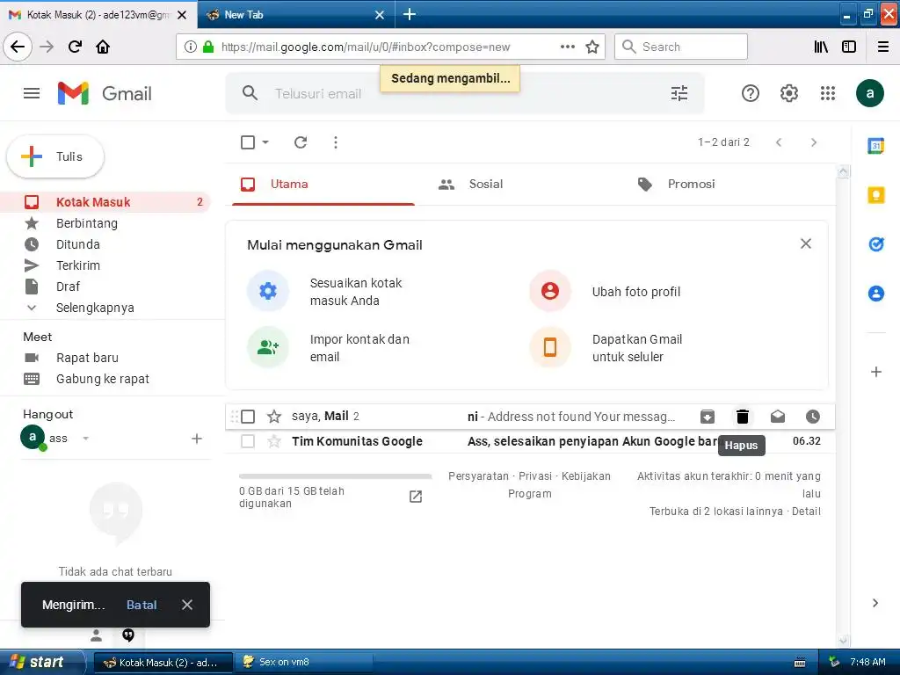Archive the saya, Mail conversation

coord(708,417)
